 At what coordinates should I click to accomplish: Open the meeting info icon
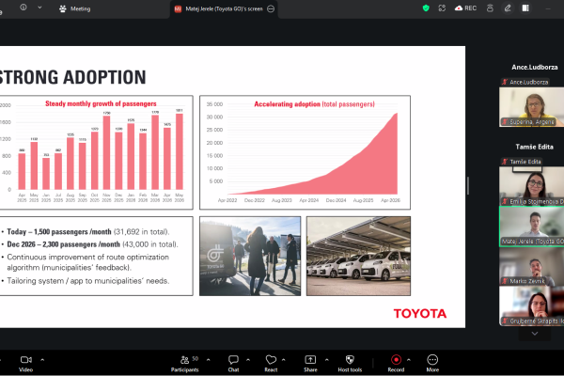click(23, 8)
